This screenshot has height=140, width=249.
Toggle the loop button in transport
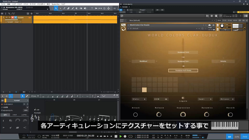click(130, 136)
